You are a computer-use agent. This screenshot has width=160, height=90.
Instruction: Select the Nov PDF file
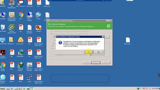click(29, 41)
